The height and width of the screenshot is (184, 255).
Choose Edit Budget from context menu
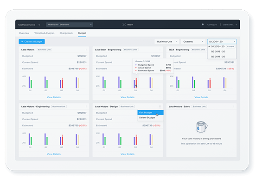pyautogui.click(x=150, y=113)
